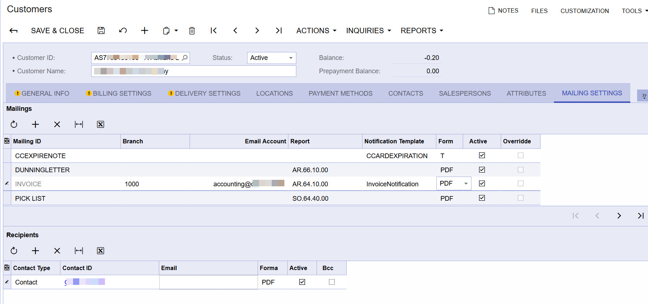Go back using the left arrow icon
Screen dimensions: 648x304
point(13,31)
